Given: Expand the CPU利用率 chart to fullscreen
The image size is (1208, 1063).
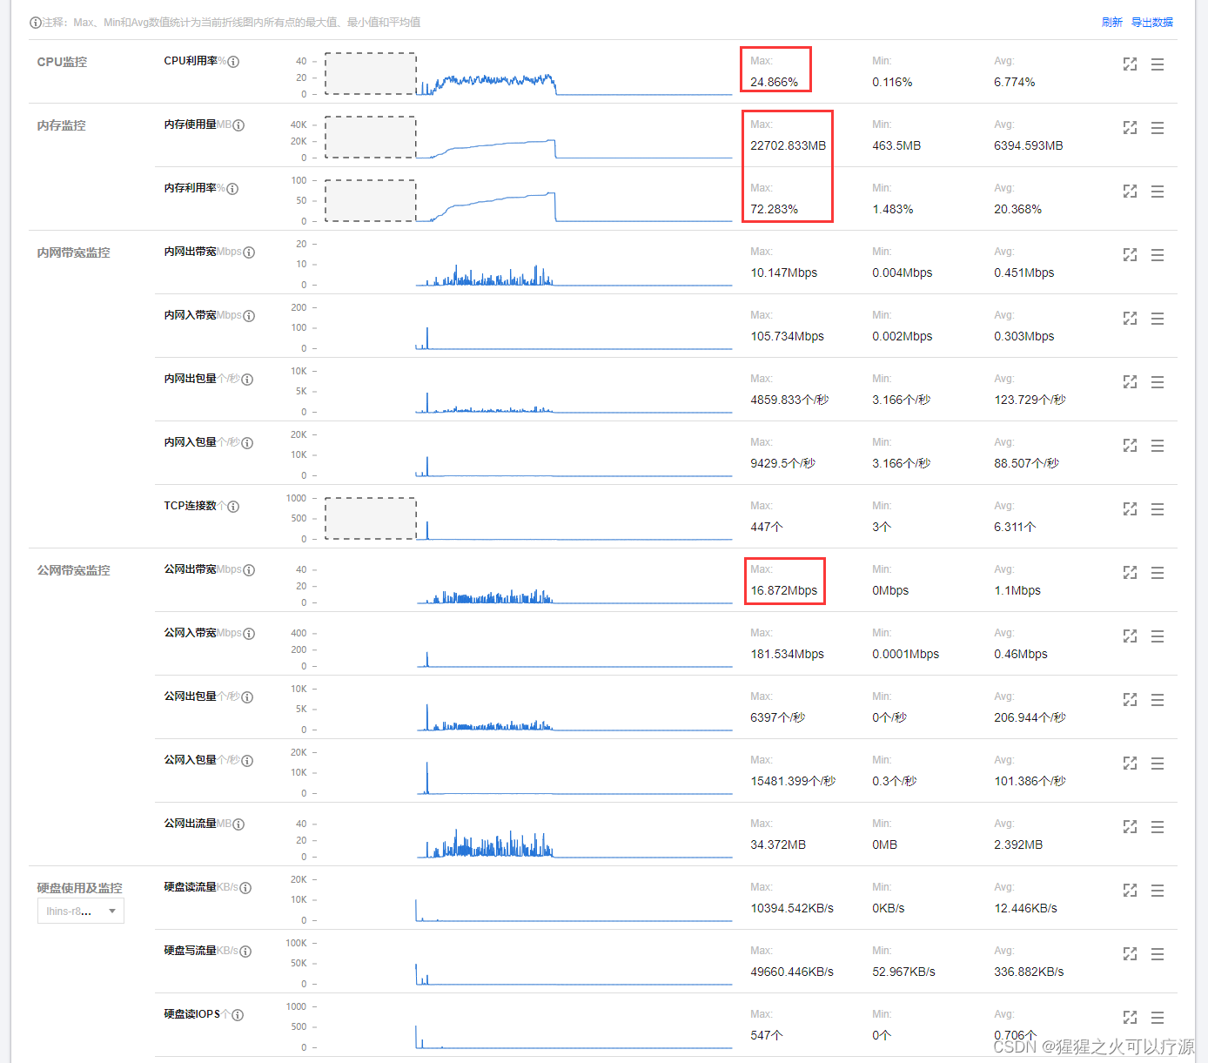Looking at the screenshot, I should [1130, 64].
